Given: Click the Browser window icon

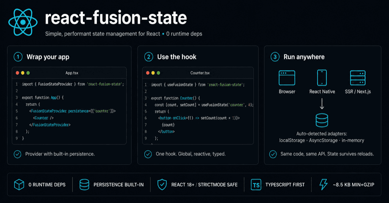Looking at the screenshot, I should click(x=287, y=78).
